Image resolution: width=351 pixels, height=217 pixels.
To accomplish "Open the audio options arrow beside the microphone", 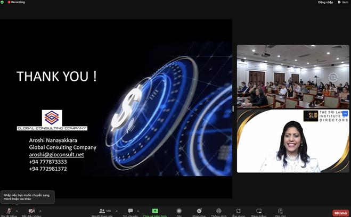I will tap(17, 211).
